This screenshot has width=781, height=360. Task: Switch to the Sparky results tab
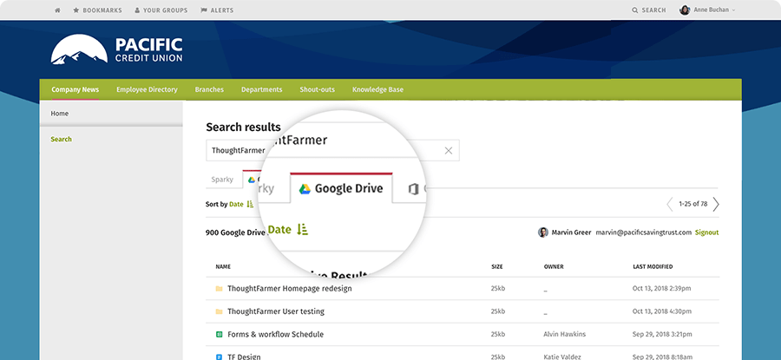(222, 180)
